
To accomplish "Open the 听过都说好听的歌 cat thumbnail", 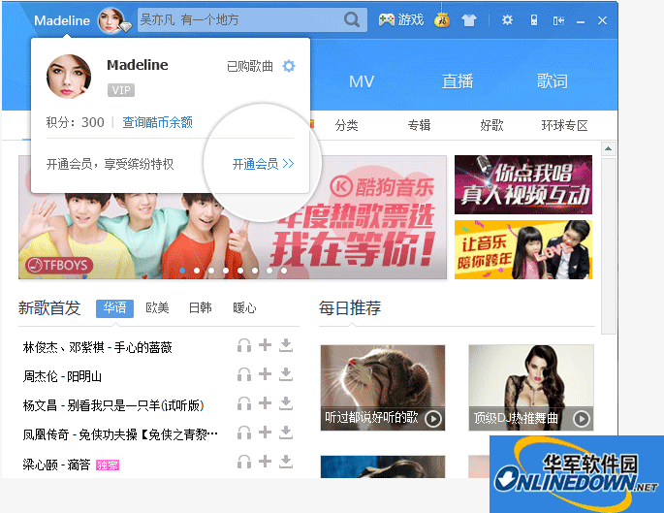I will [x=383, y=388].
